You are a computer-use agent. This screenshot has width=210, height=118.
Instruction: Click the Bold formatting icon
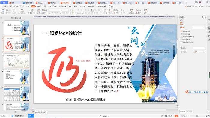(50, 13)
